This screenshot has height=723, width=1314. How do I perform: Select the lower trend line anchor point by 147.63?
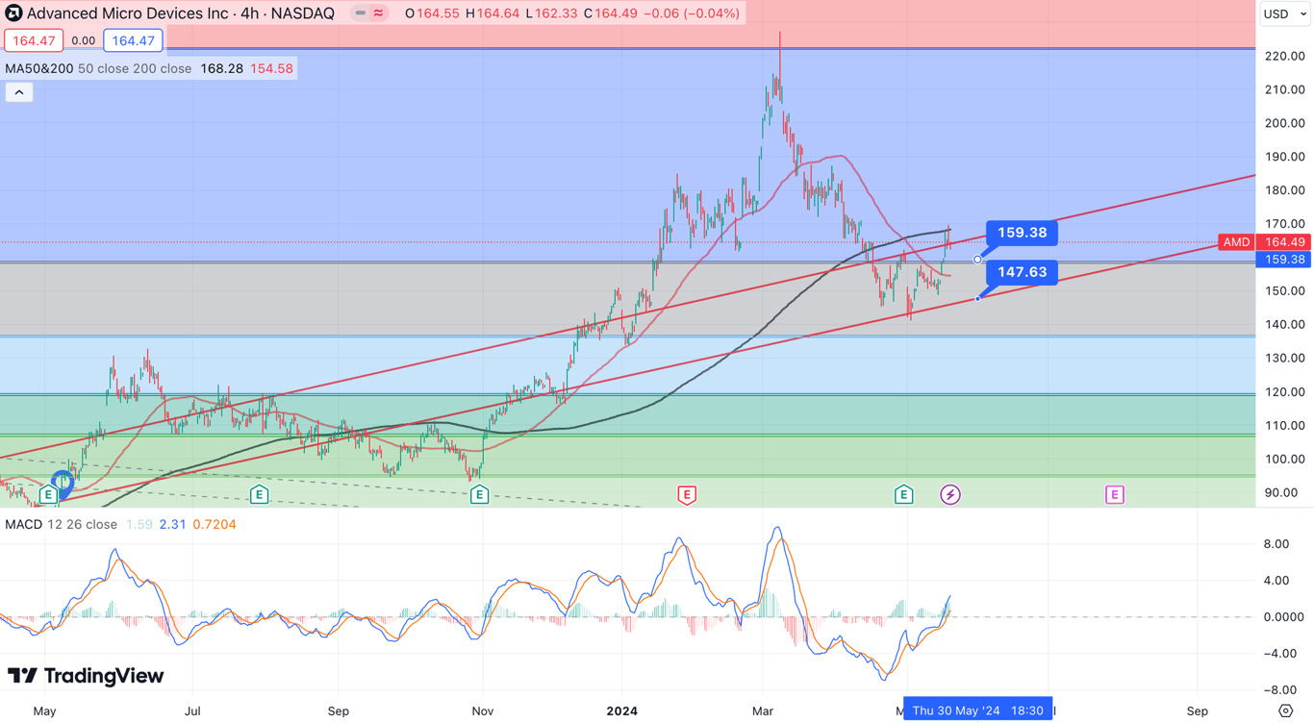[977, 299]
